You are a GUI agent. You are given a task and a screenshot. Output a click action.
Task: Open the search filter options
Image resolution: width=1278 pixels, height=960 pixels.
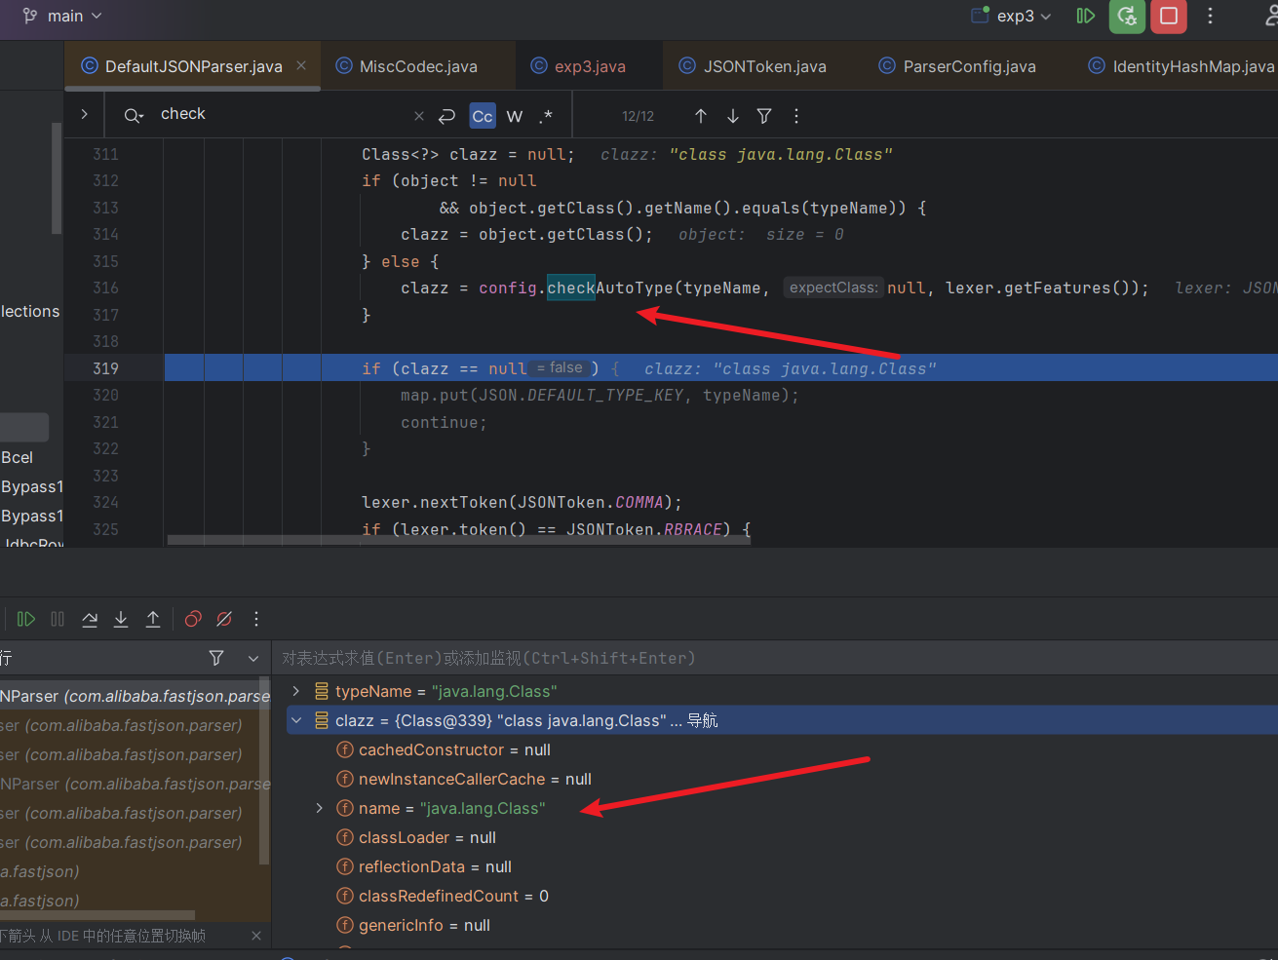(764, 116)
